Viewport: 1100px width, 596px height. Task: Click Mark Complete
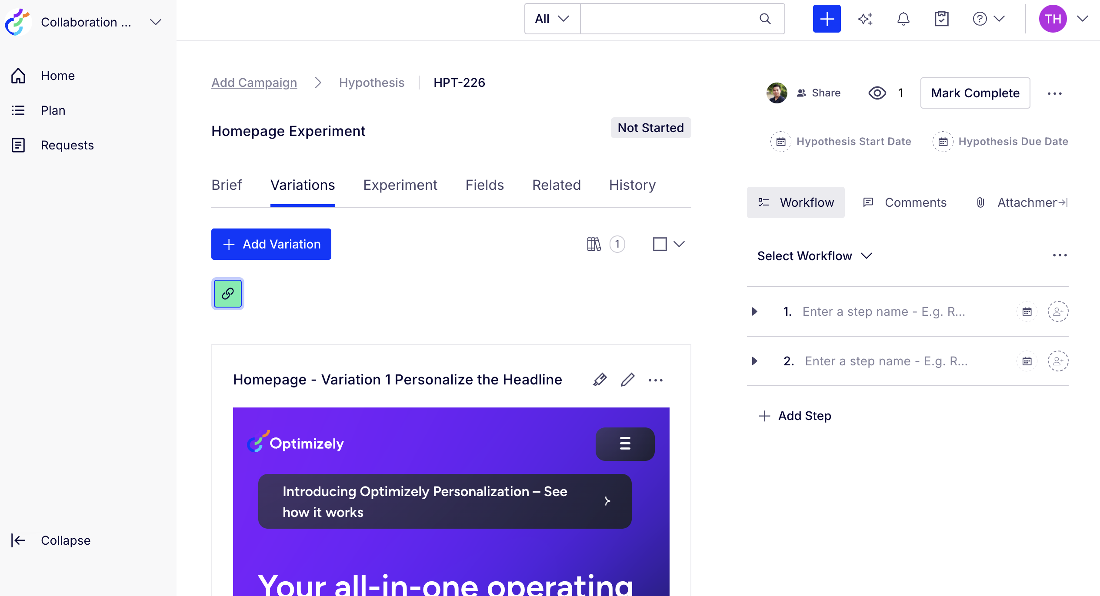[975, 93]
